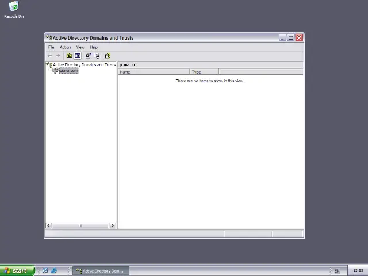
Task: Click the Back arrow in toolbar
Action: coord(49,56)
